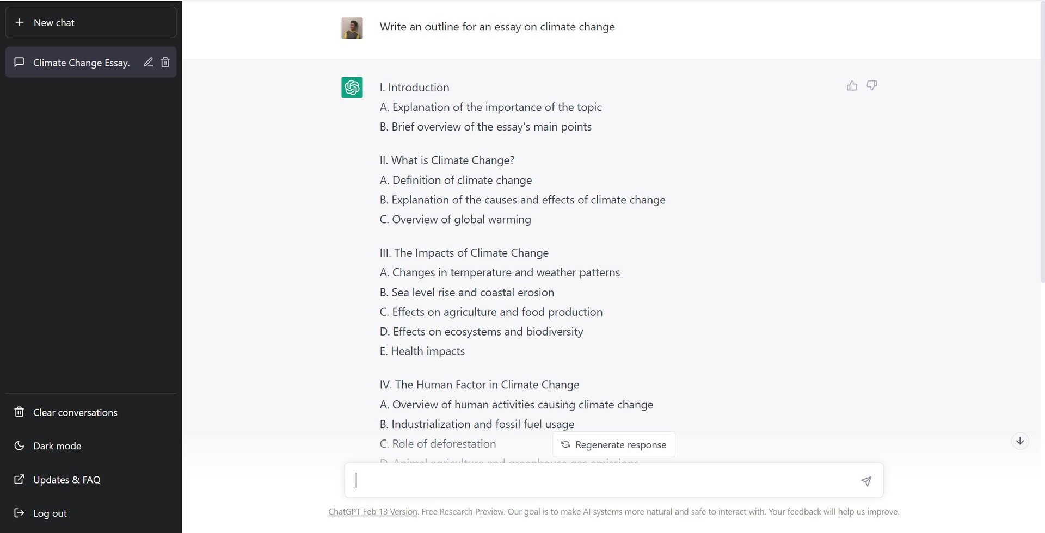Toggle Dark mode on

click(x=57, y=446)
